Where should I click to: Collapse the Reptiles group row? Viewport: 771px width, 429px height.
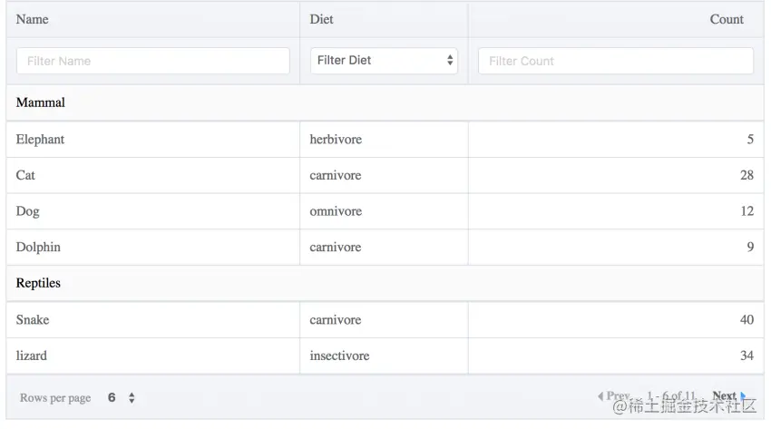coord(39,283)
